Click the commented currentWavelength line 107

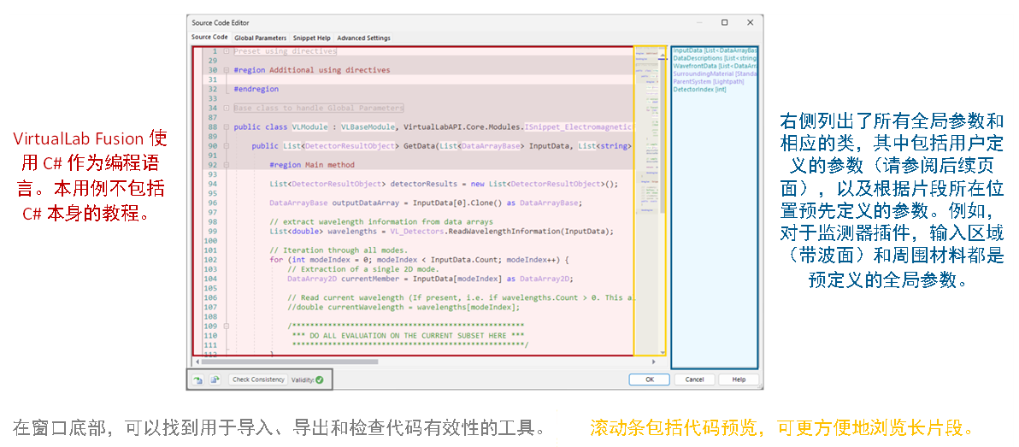403,308
